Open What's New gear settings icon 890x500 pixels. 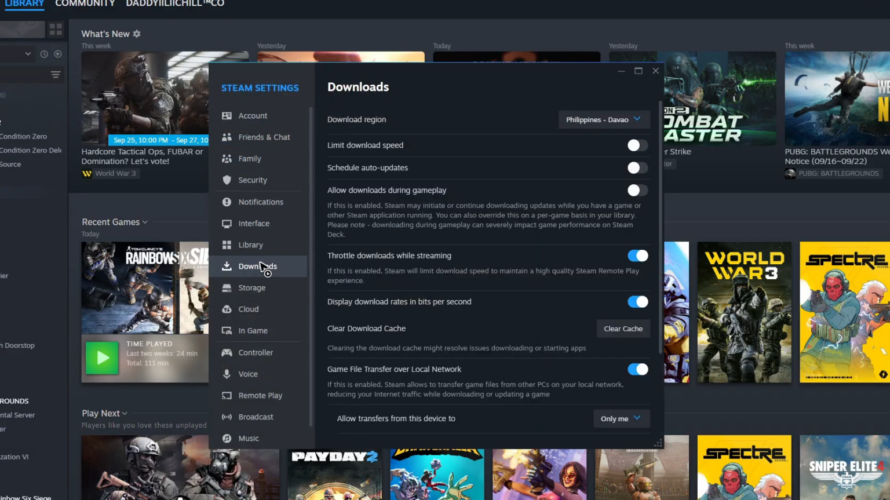(137, 34)
